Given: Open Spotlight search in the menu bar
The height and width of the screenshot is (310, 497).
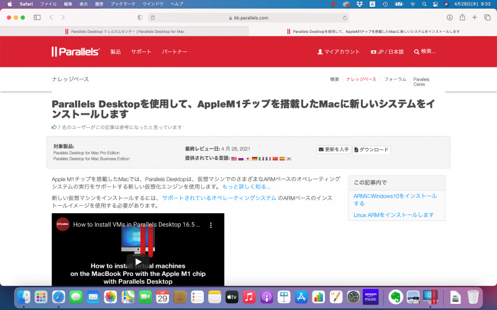Looking at the screenshot, I should click(424, 4).
